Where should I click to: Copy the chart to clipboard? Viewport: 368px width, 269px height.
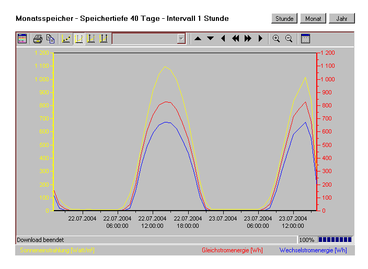pos(51,39)
